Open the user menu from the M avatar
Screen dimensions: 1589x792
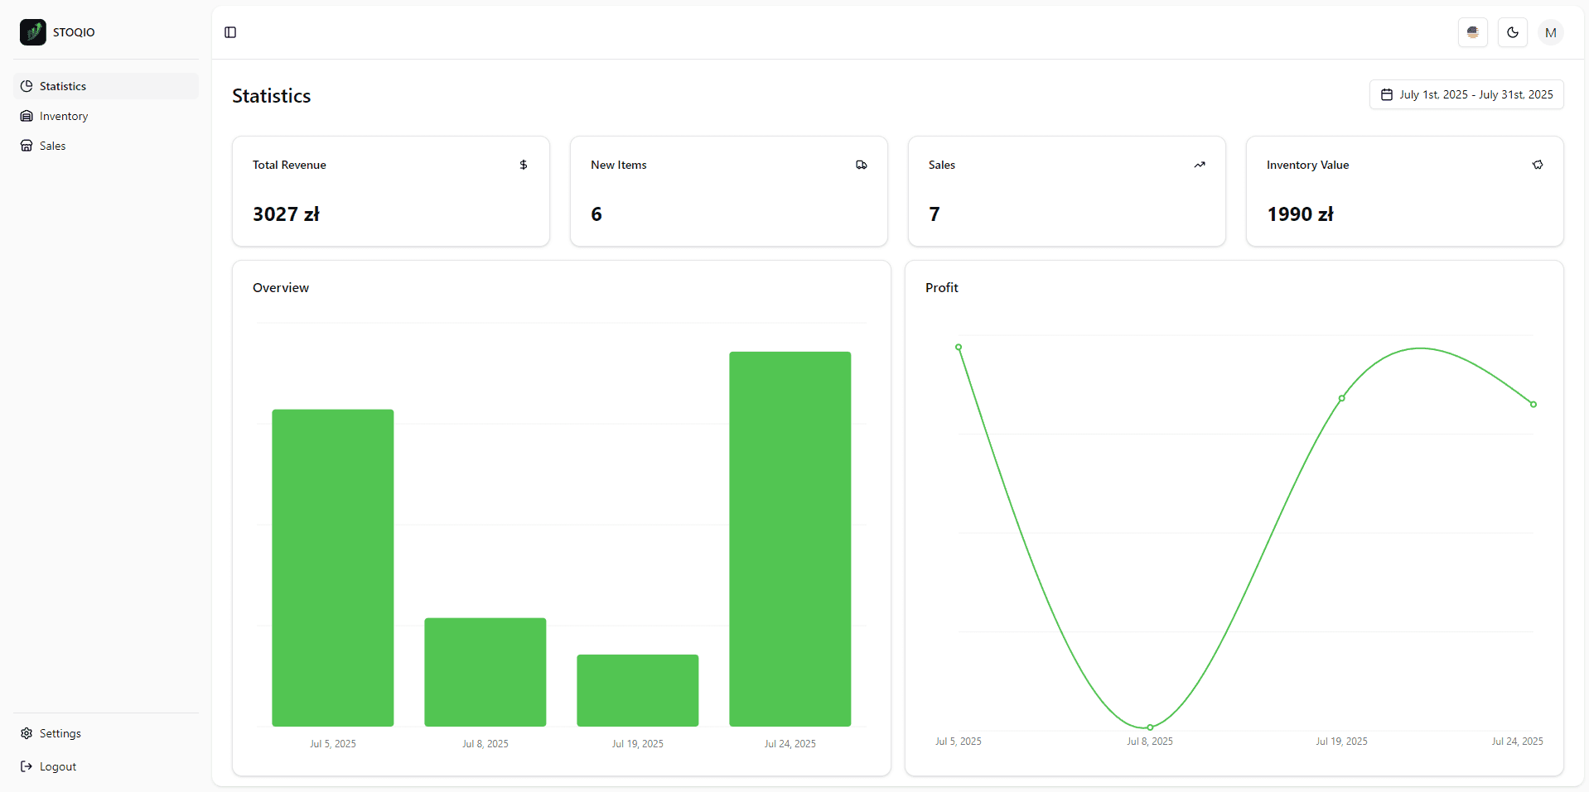(x=1551, y=32)
